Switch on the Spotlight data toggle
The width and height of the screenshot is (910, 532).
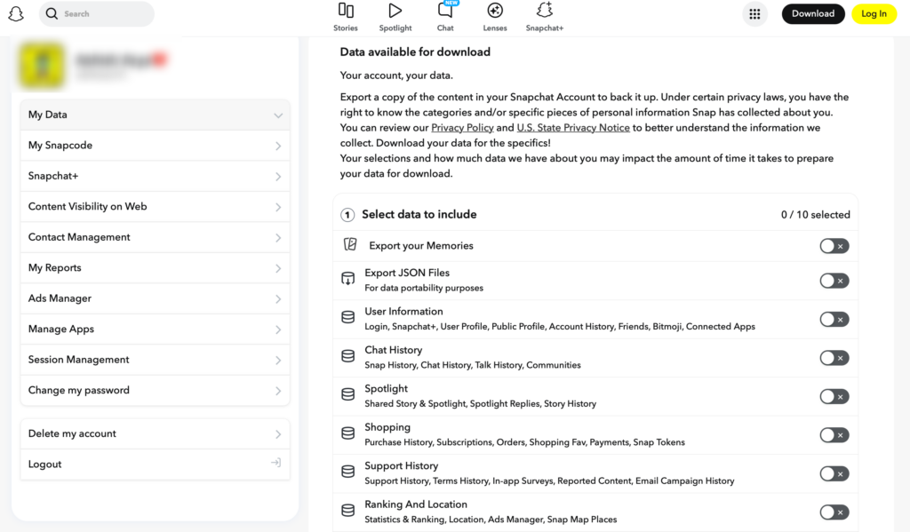coord(834,396)
